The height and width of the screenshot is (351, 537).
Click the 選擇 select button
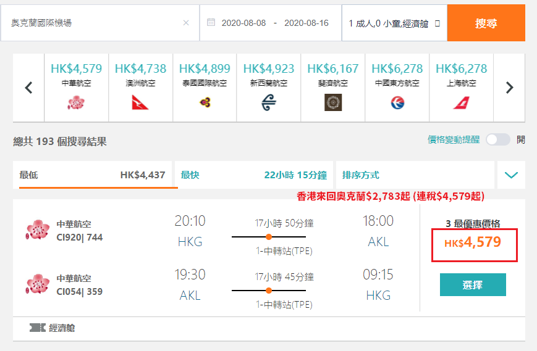(x=473, y=285)
